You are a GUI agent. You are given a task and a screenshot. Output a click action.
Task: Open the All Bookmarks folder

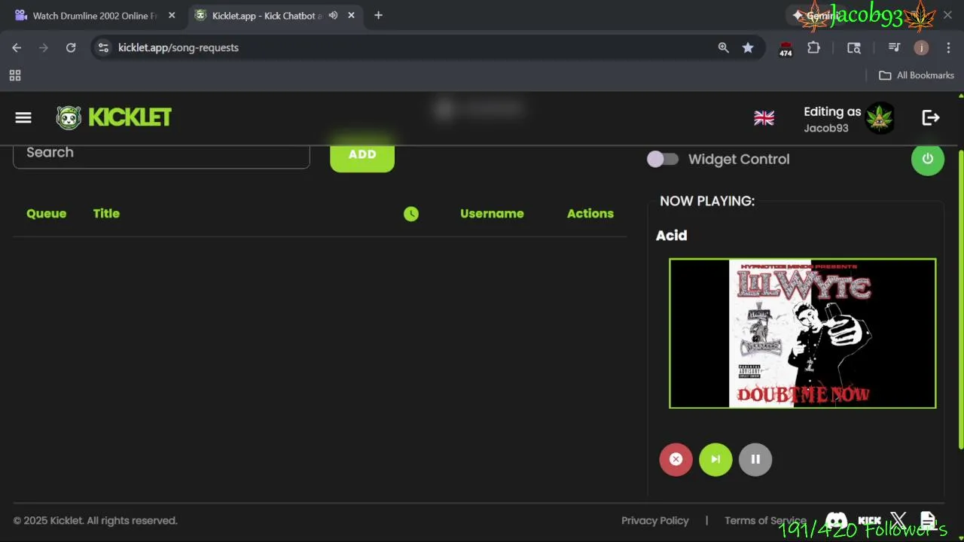[x=917, y=75]
